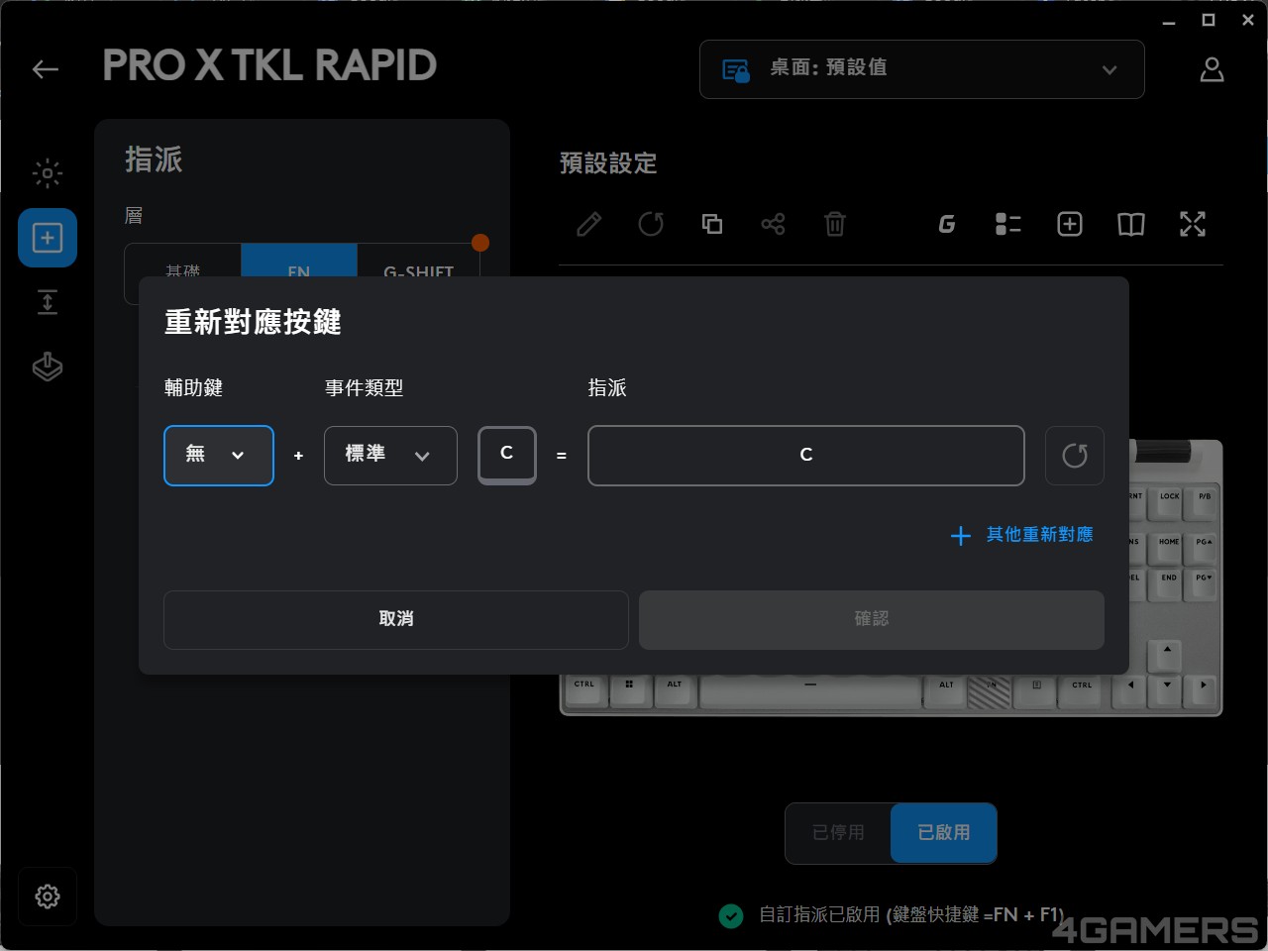Image resolution: width=1268 pixels, height=951 pixels.
Task: Expand the desktop profile selector
Action: [x=922, y=69]
